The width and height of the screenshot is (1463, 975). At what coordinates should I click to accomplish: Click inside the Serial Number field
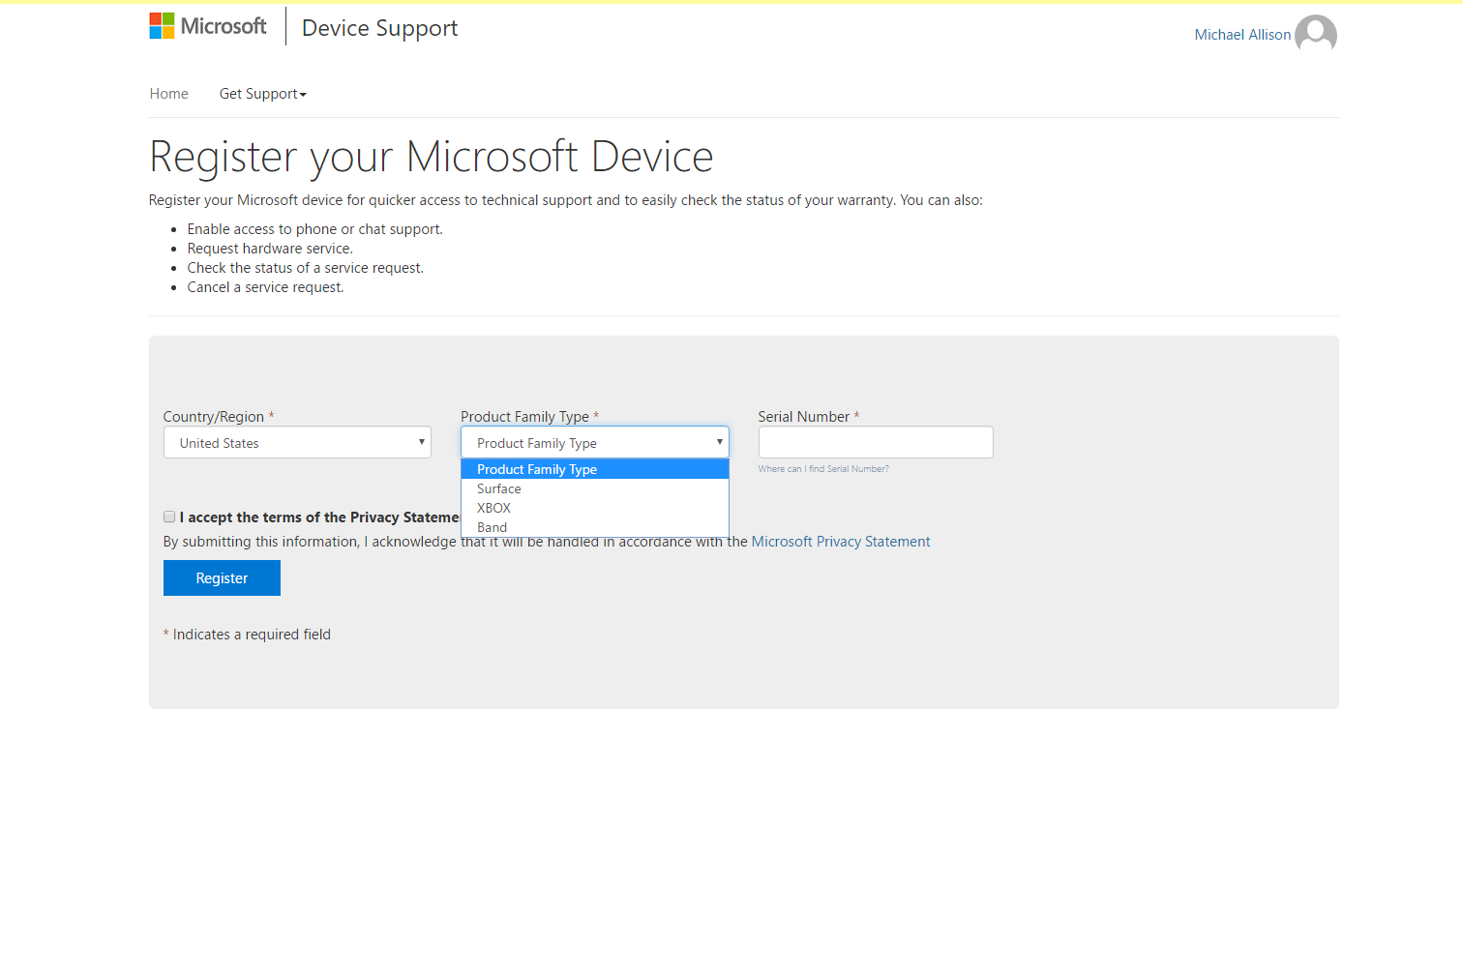coord(876,442)
